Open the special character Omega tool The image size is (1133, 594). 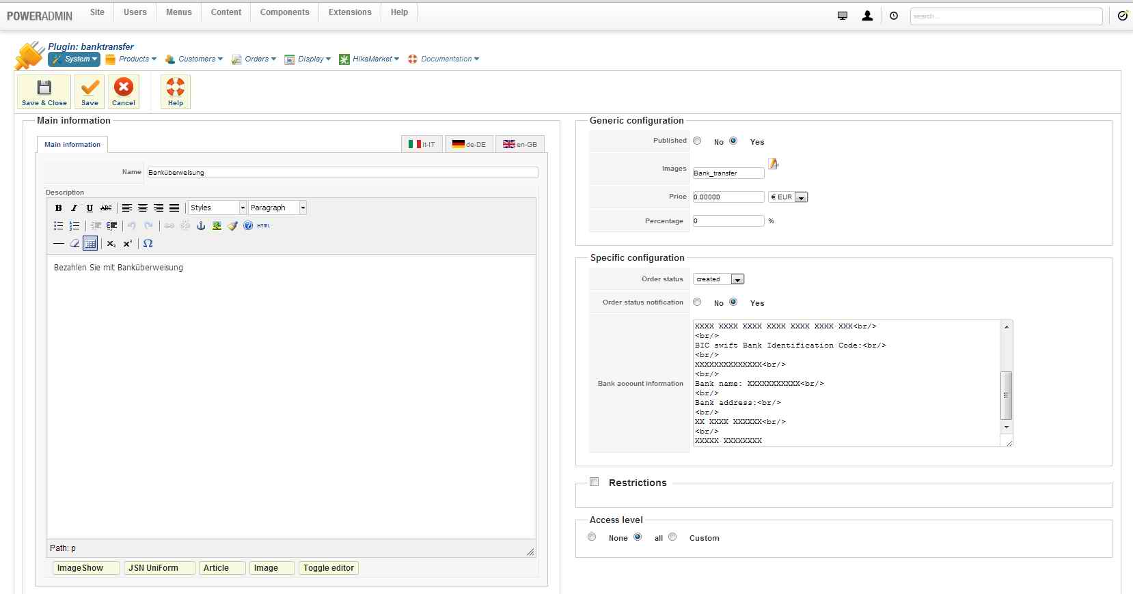[148, 243]
